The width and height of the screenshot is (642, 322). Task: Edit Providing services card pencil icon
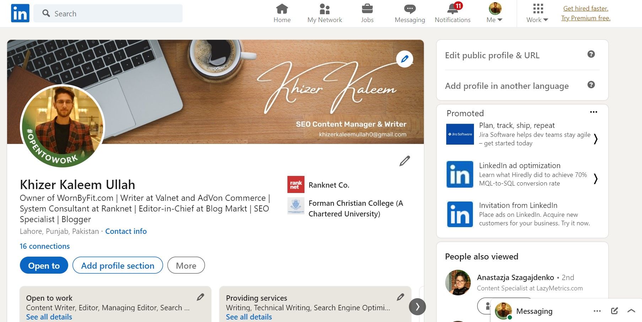point(400,297)
